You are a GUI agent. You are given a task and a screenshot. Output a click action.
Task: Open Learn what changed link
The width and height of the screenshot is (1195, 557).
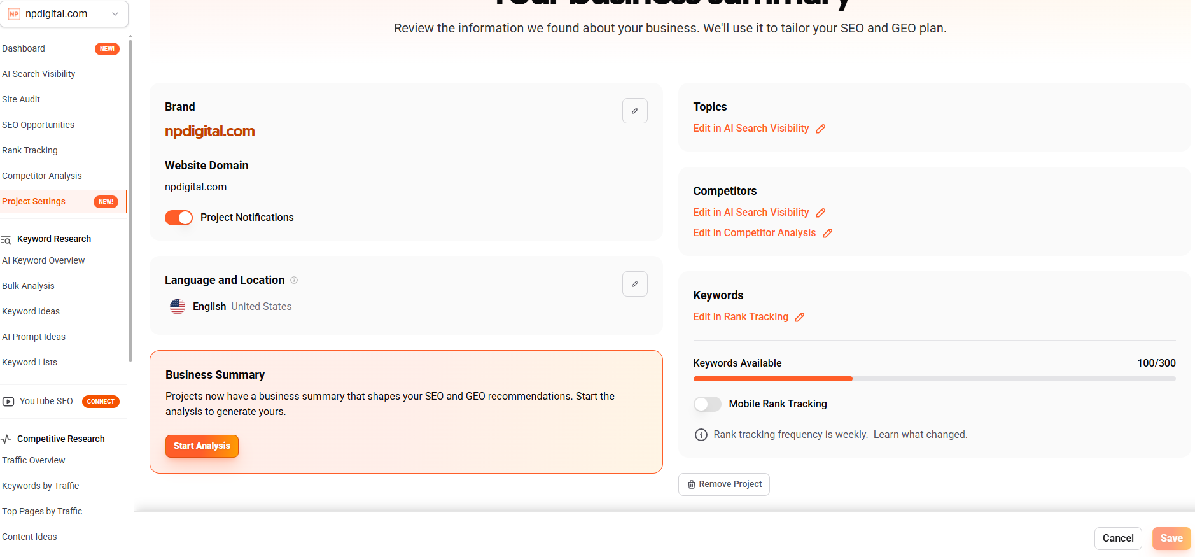click(x=920, y=435)
